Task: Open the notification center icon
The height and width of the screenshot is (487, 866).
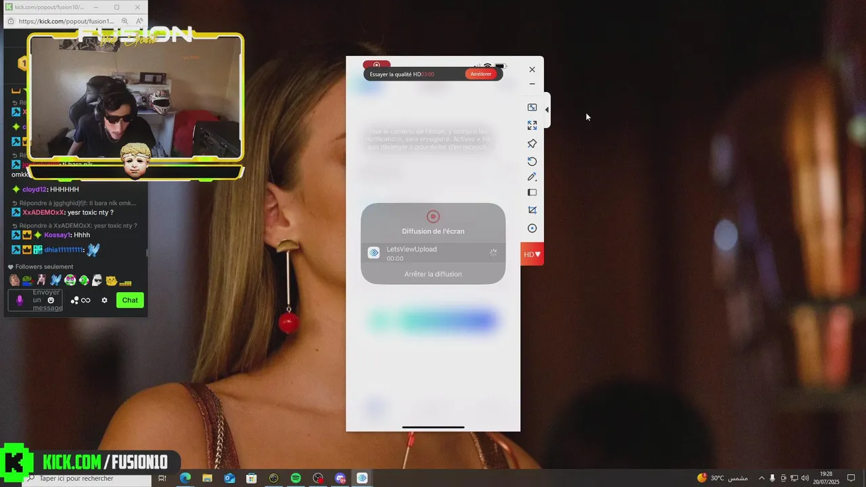Action: click(x=851, y=478)
